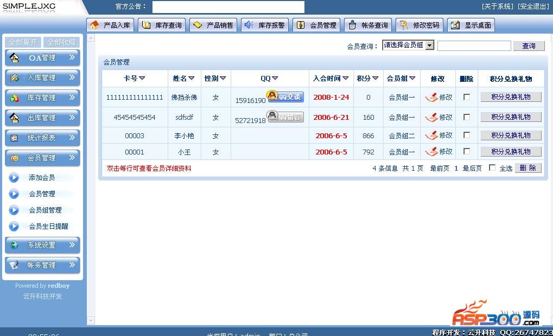Click the arrow icon beside 添加会员
The width and height of the screenshot is (553, 336).
coord(14,178)
